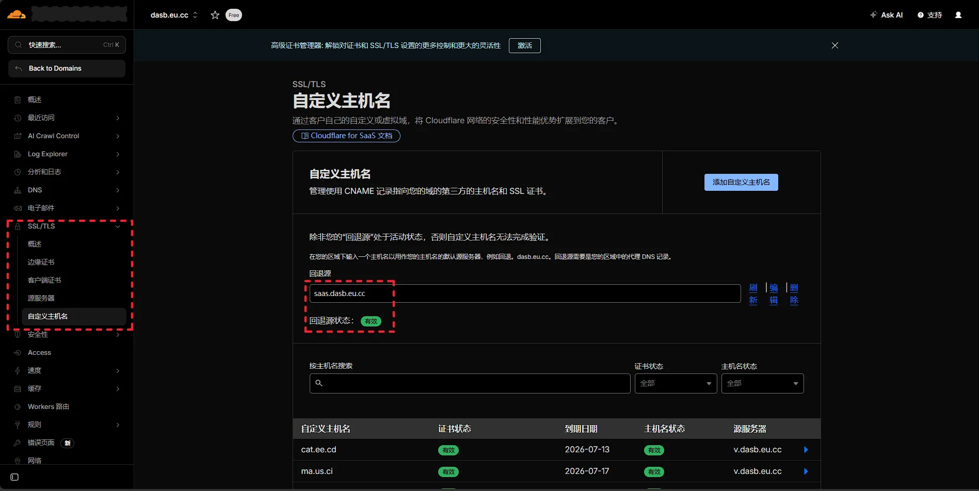Open 概述 under SSL/TLS
Viewport: 979px width, 491px height.
click(35, 244)
